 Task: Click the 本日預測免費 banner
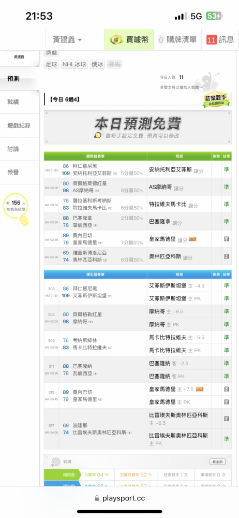(138, 127)
